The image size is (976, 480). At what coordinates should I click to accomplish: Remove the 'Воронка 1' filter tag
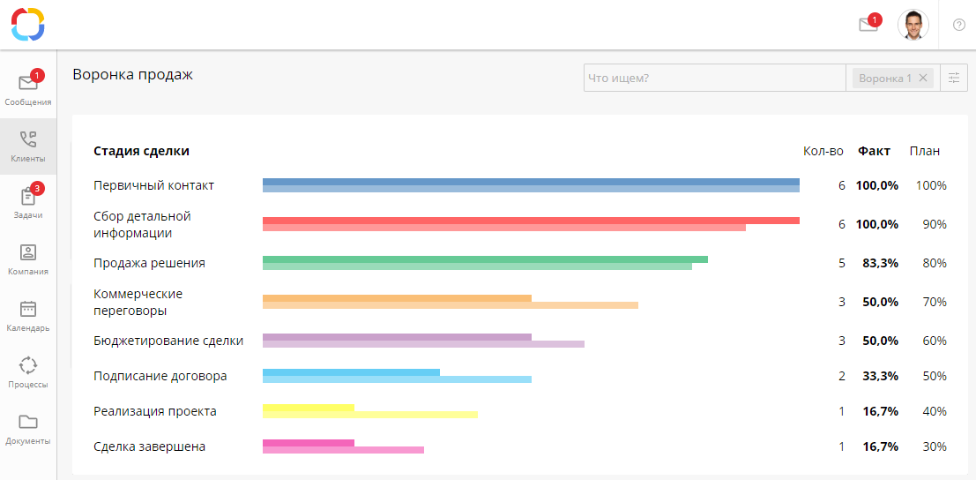pos(923,79)
